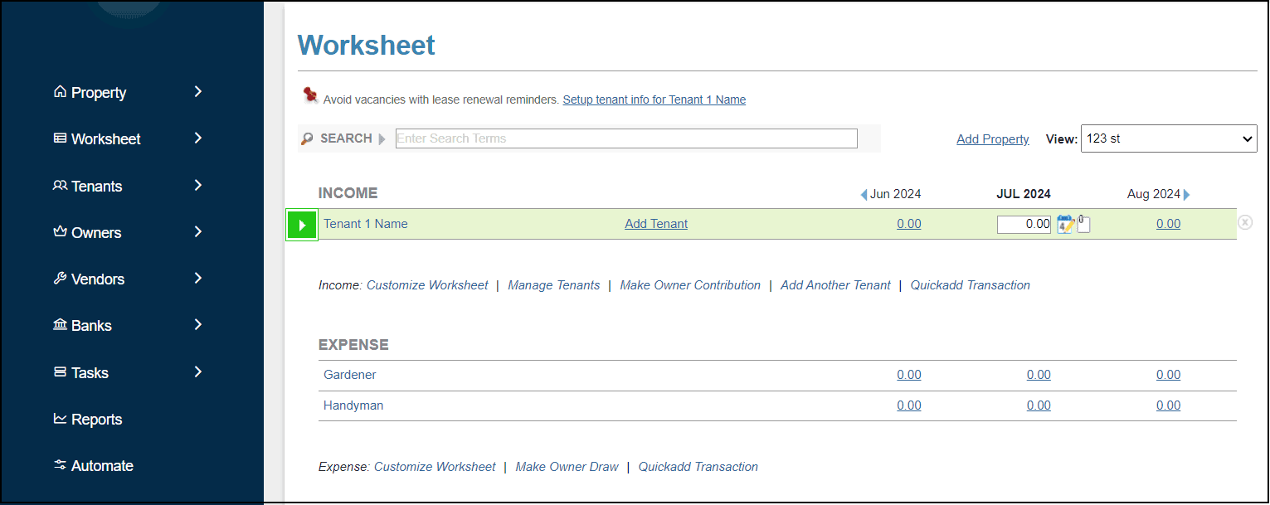Image resolution: width=1270 pixels, height=505 pixels.
Task: Click the magnifier icon next to SEARCH
Action: pos(307,138)
